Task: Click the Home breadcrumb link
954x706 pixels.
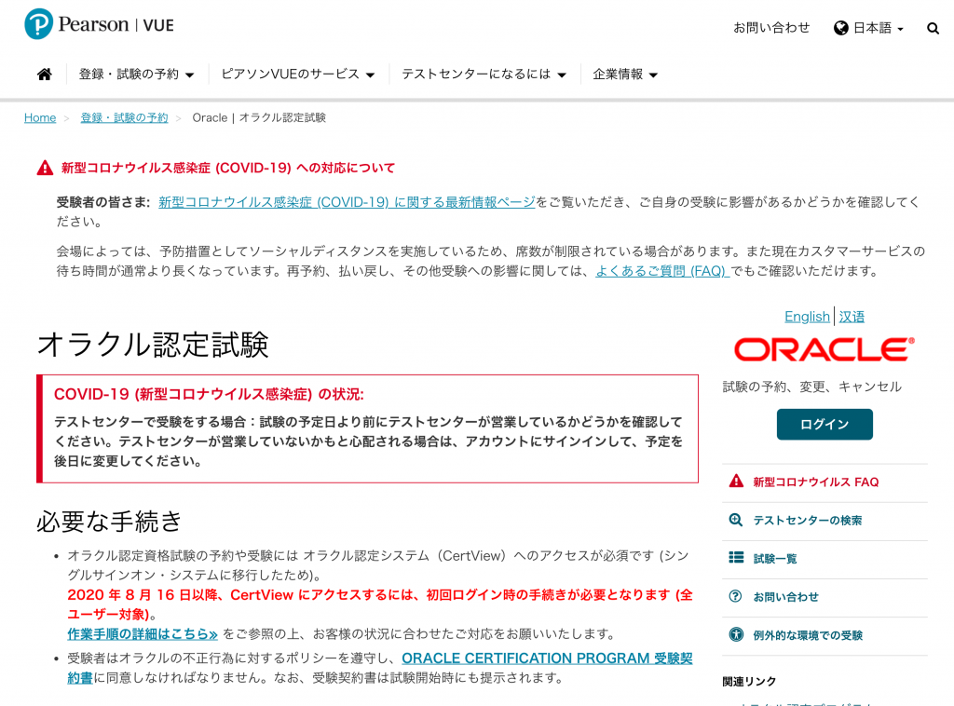Action: coord(40,118)
